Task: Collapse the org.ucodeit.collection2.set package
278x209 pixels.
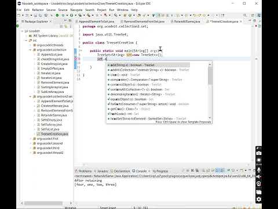Action: tap(30, 96)
